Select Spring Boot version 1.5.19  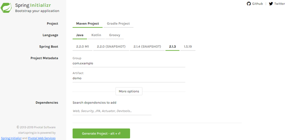coord(188,47)
